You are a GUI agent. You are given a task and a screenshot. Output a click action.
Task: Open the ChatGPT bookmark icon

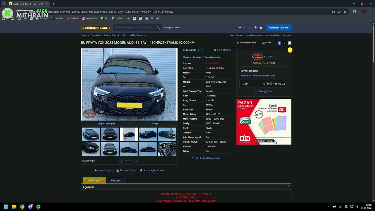pyautogui.click(x=134, y=18)
